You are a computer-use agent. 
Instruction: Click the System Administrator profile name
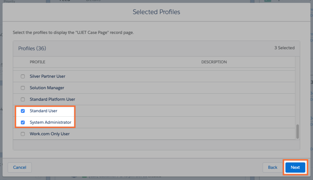(50, 122)
